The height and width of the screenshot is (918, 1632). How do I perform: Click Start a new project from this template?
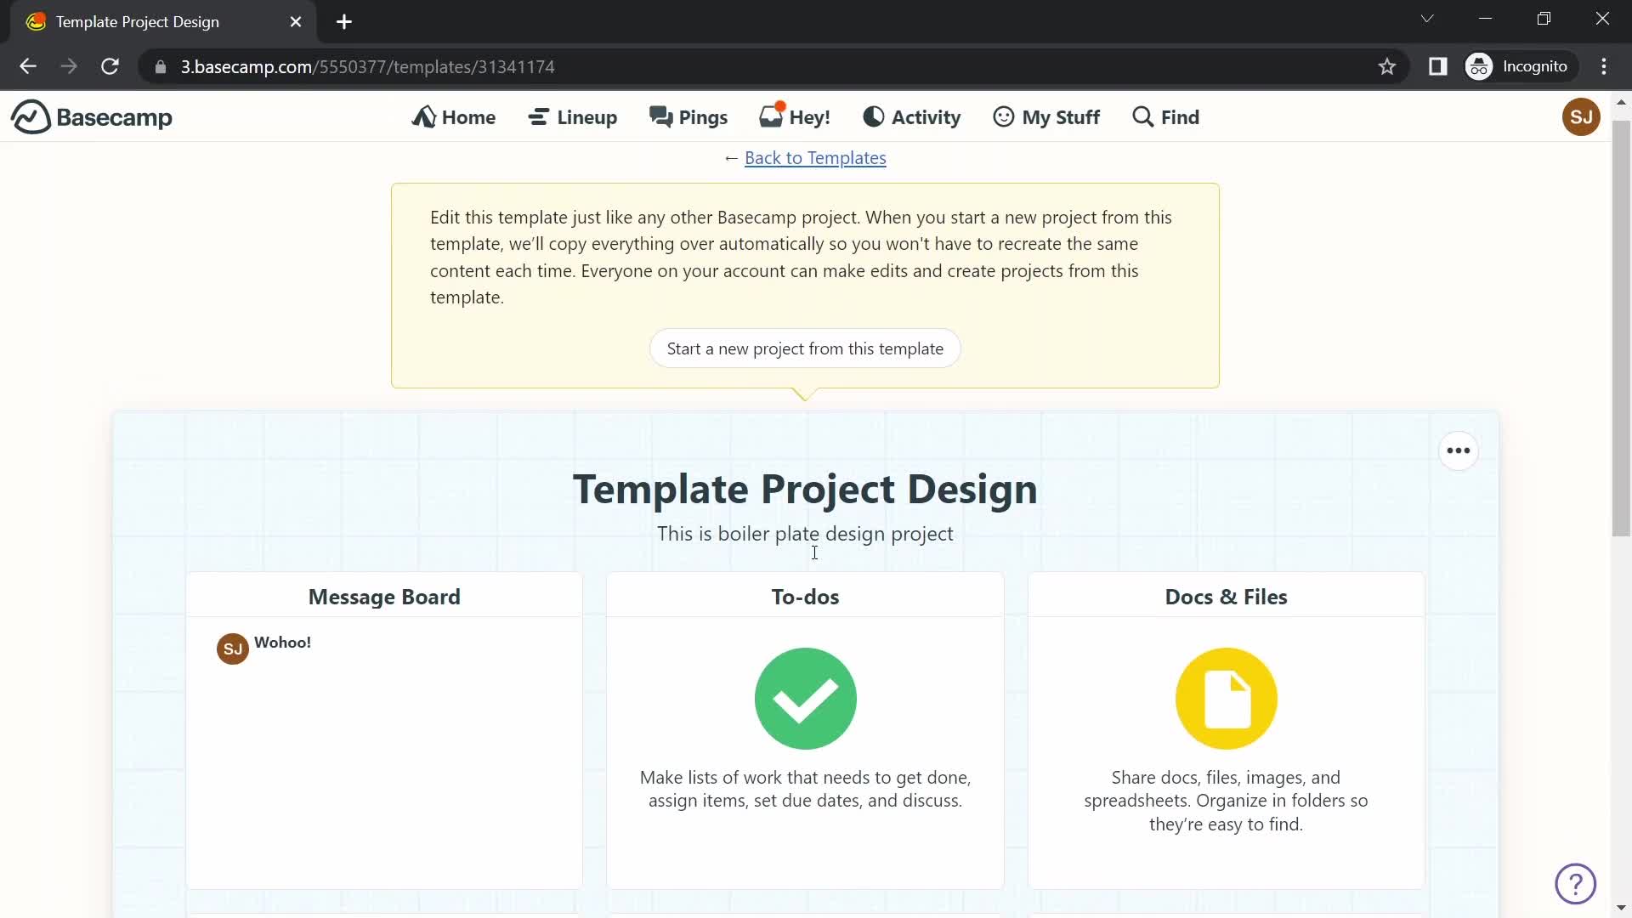803,348
